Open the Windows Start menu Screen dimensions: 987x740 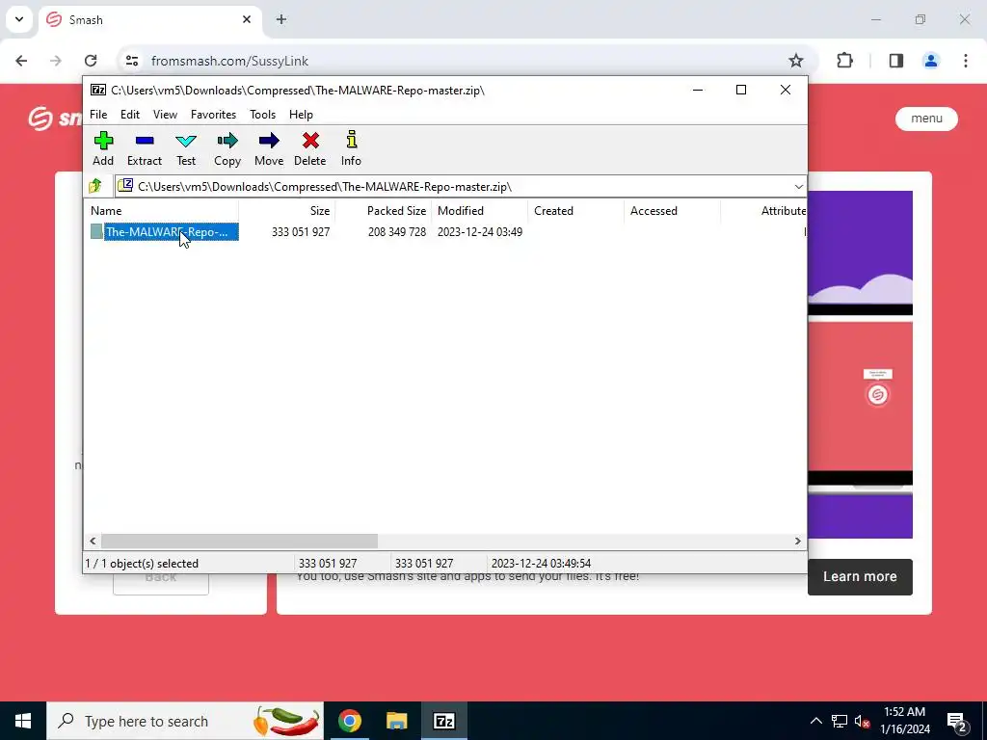23,721
